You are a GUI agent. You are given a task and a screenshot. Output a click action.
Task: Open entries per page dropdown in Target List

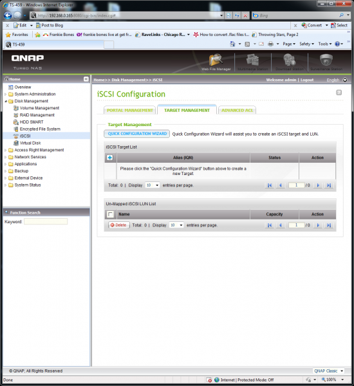153,185
